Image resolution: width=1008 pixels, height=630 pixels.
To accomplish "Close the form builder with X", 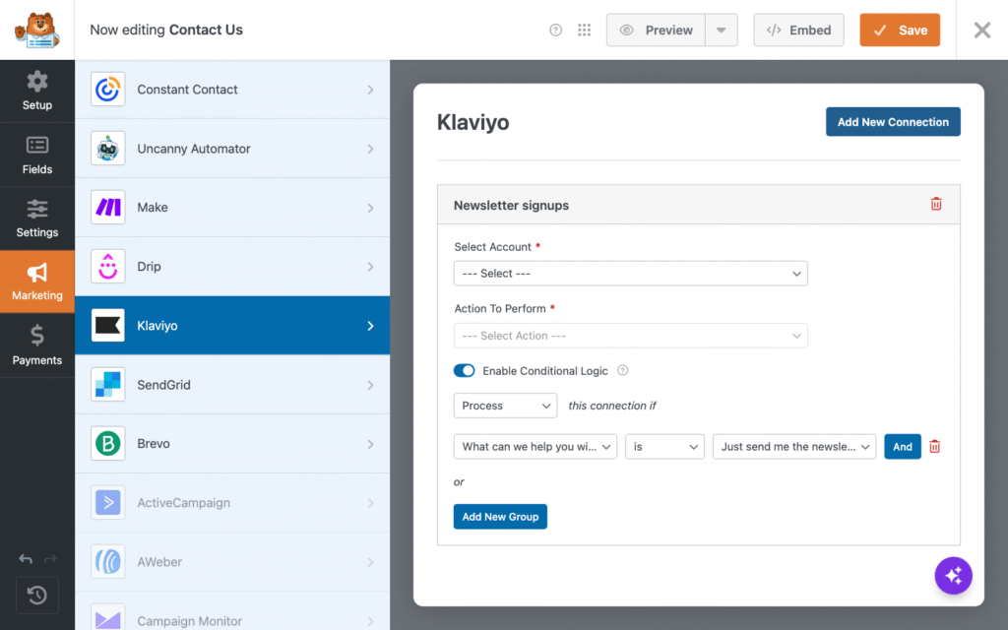I will 981,31.
